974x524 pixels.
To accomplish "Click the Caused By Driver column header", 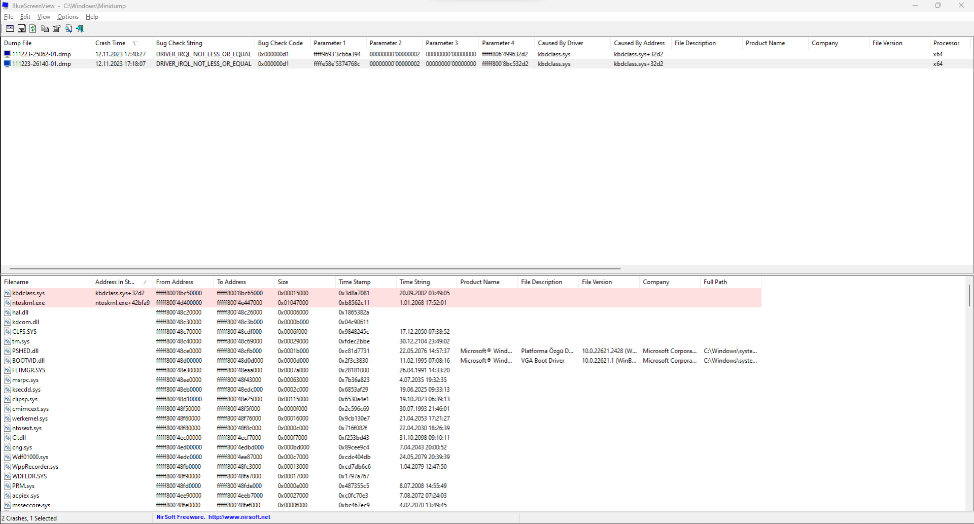I will pyautogui.click(x=573, y=43).
